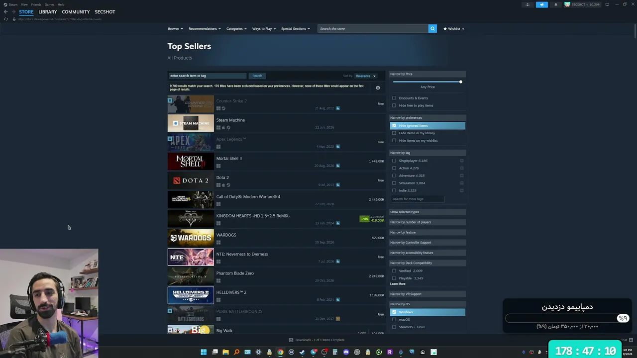Exclude the Singleplayer tag with its minus icon

[x=462, y=161]
